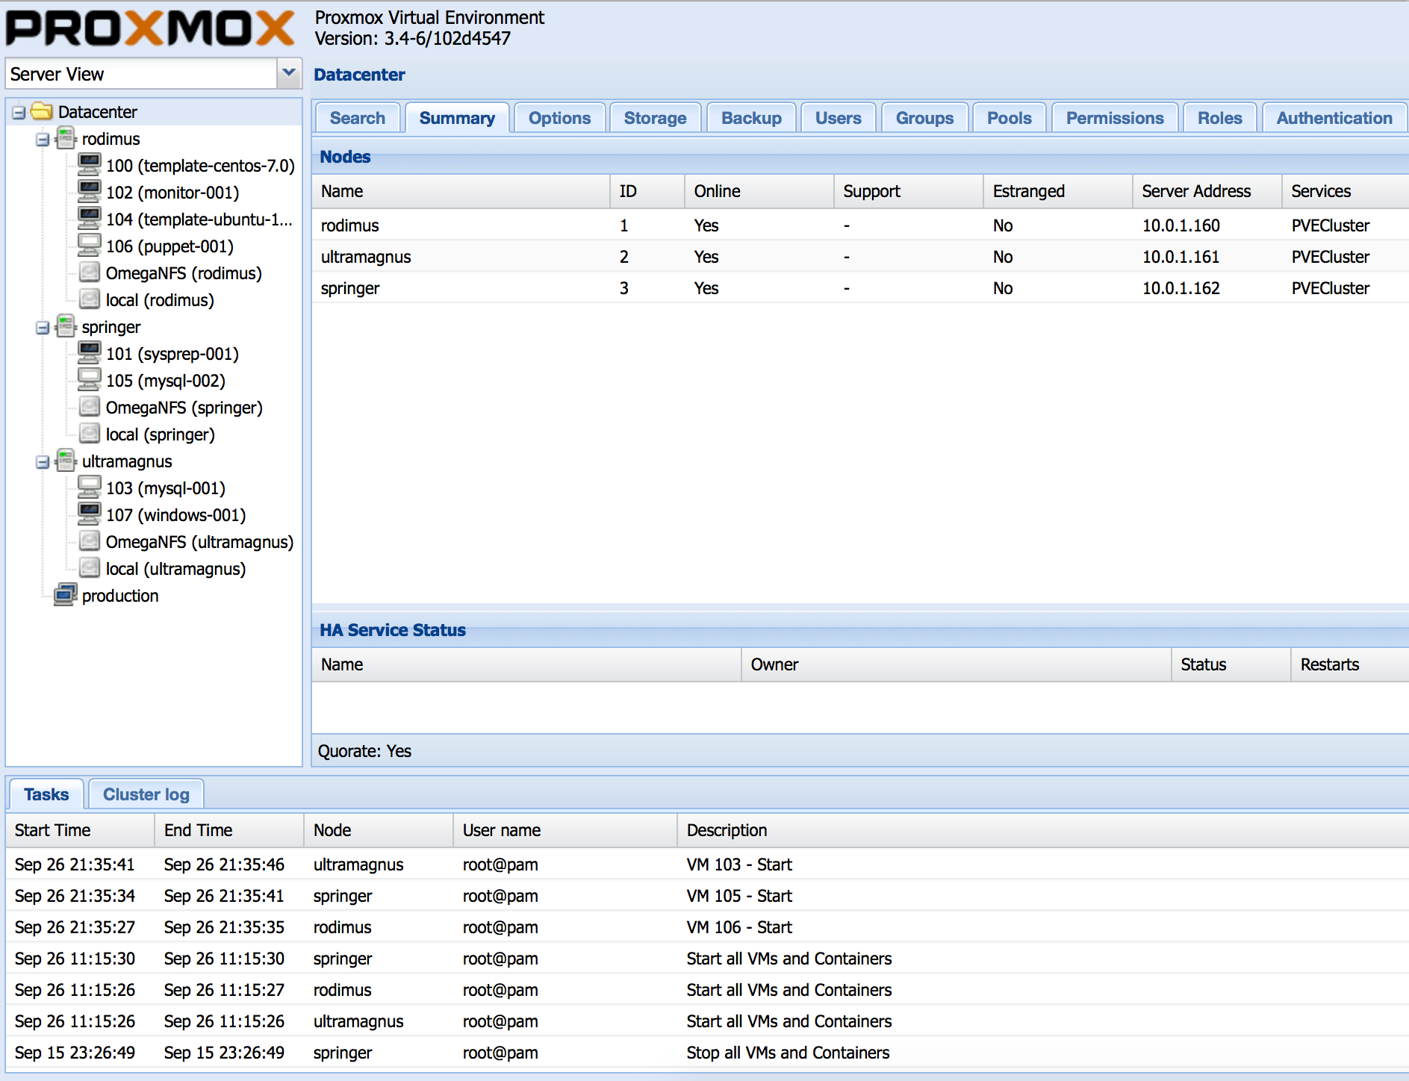
Task: Switch to the Tasks tab
Action: pos(46,794)
